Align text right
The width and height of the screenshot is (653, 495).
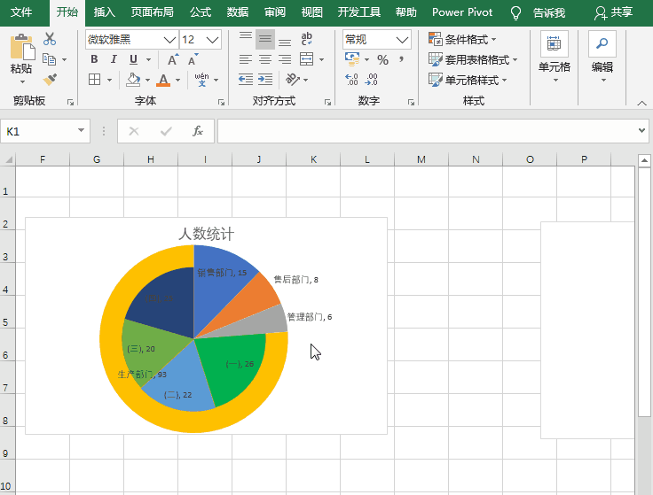285,59
